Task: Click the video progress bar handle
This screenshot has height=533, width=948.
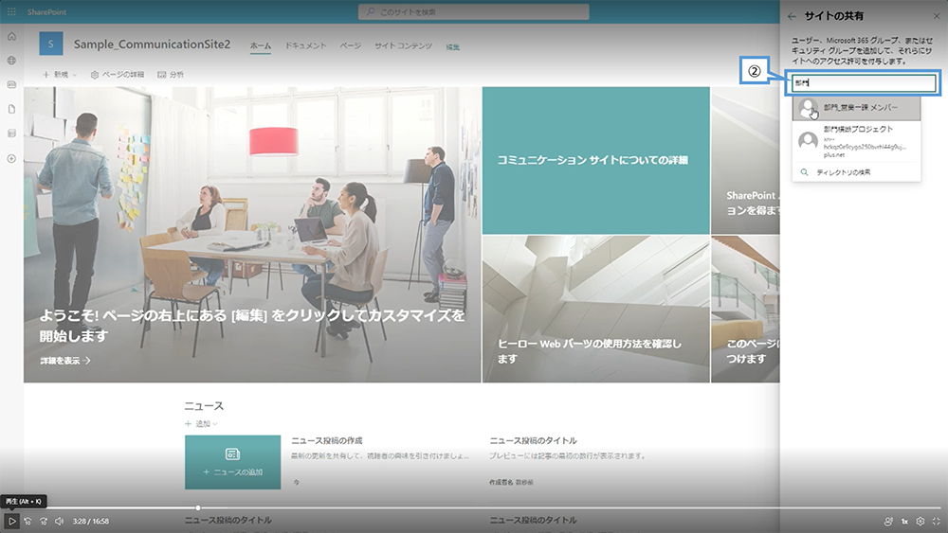Action: pos(198,508)
